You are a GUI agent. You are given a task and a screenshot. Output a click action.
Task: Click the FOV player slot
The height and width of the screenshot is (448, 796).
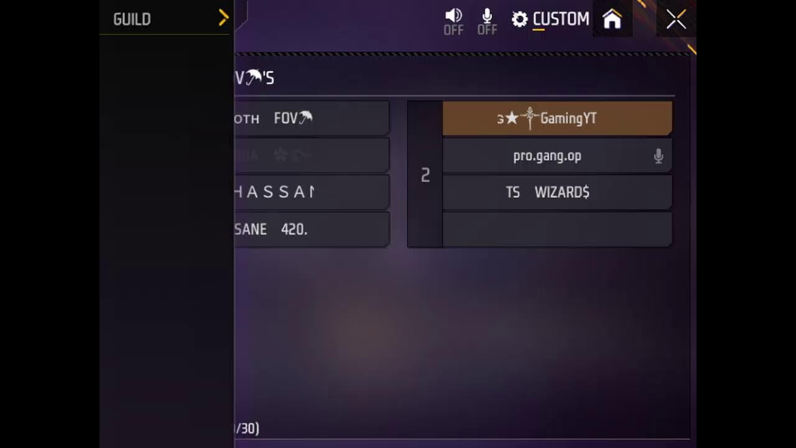[x=312, y=118]
